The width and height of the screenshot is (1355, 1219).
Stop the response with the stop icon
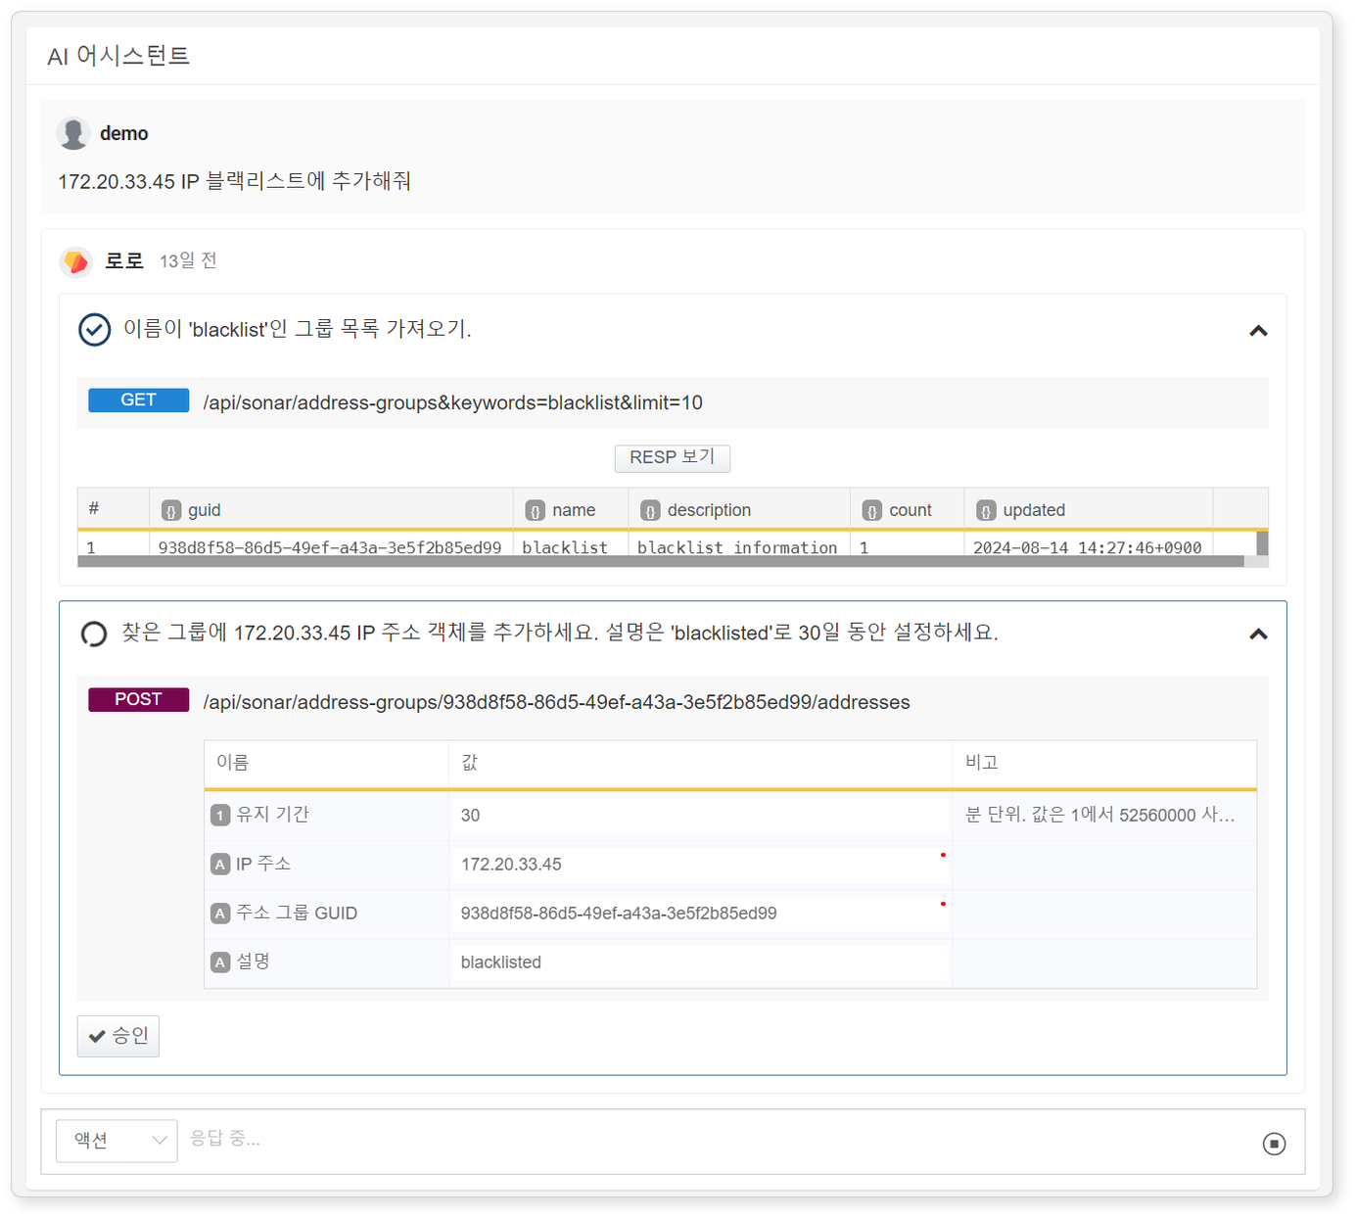pyautogui.click(x=1274, y=1144)
